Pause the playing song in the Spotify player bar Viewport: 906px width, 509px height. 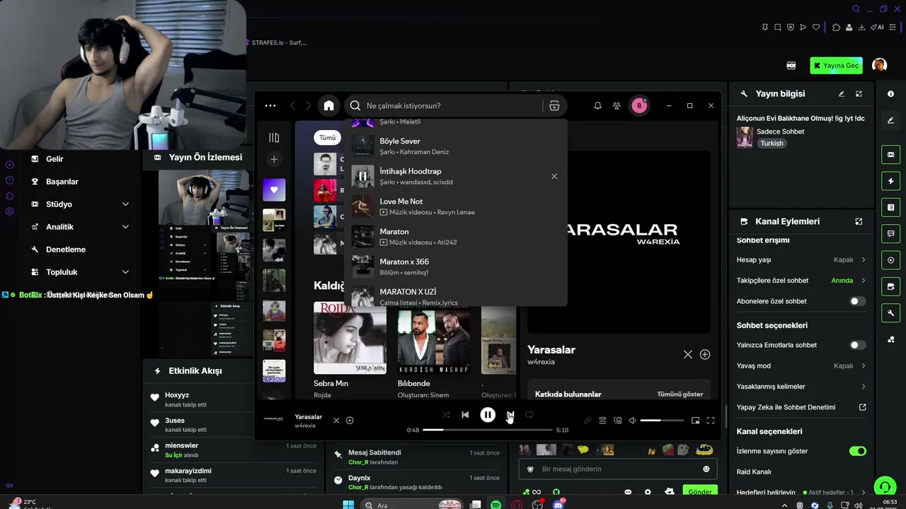tap(488, 415)
